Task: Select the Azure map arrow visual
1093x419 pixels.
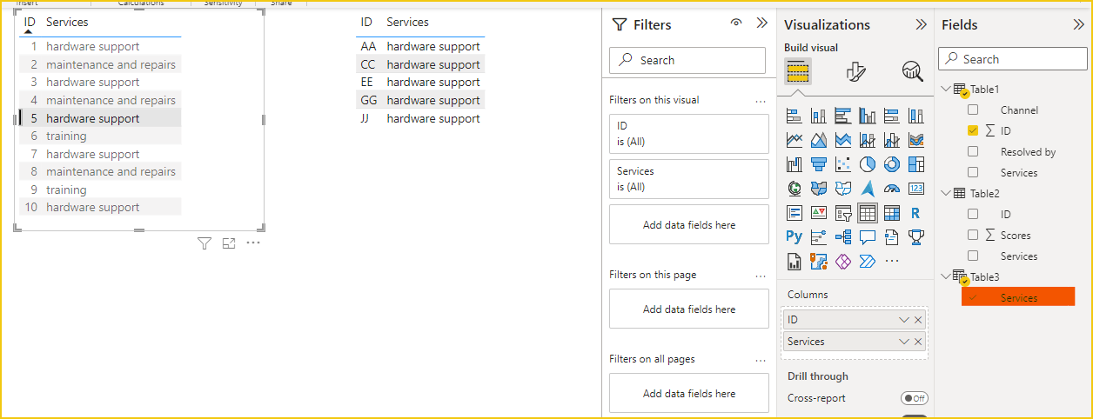Action: [867, 189]
